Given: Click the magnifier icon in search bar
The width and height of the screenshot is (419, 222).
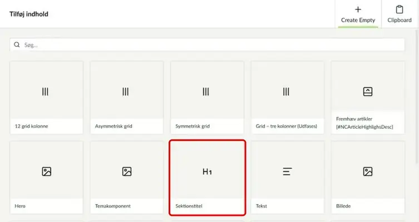Looking at the screenshot, I should coord(17,44).
